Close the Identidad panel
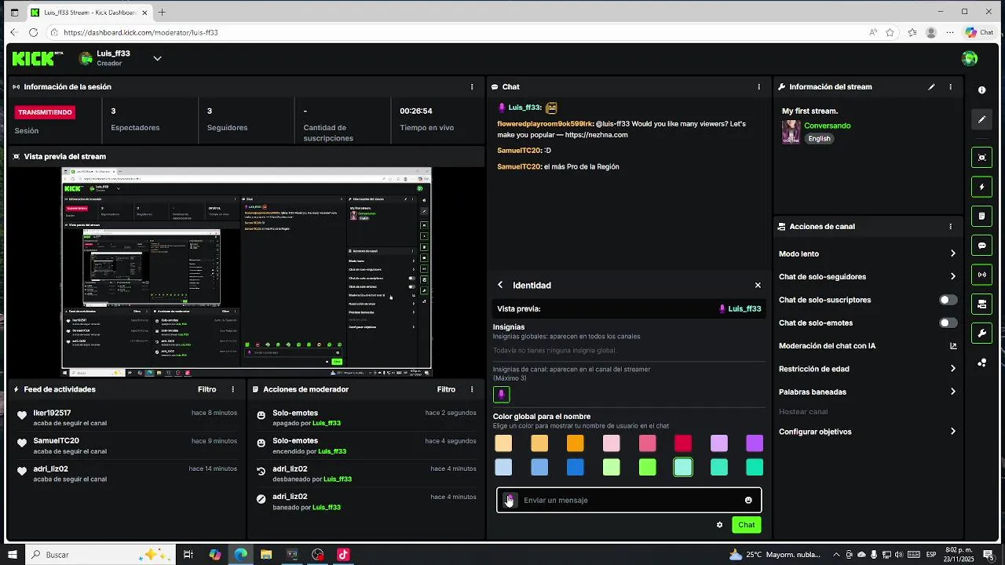The width and height of the screenshot is (1005, 565). [758, 286]
